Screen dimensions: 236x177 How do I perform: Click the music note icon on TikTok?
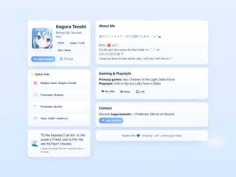tap(61, 59)
